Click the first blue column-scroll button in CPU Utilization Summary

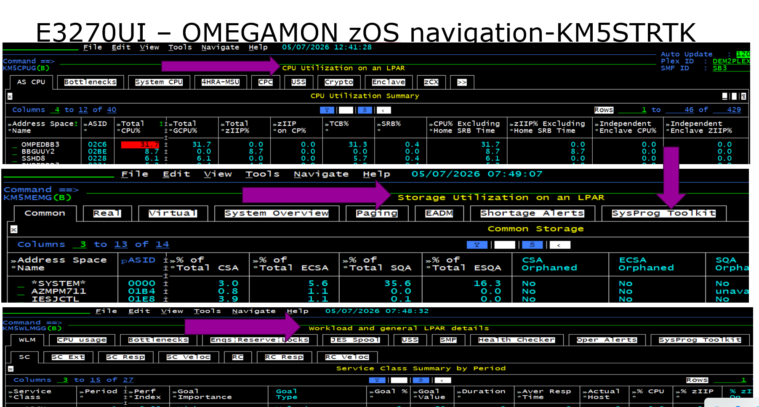pos(327,110)
